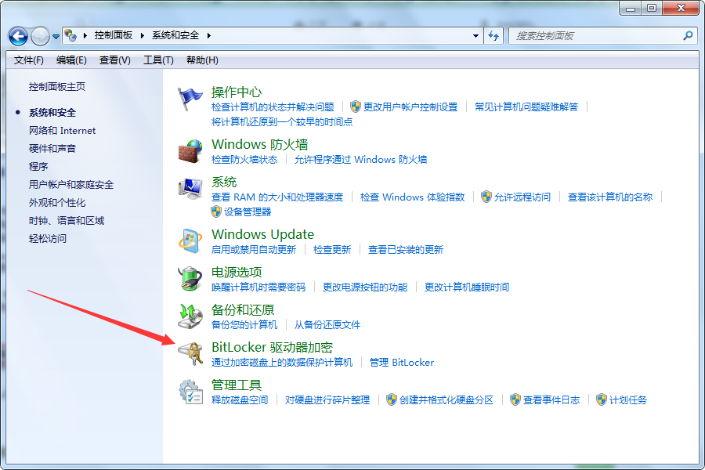Click the refresh button beside address bar
The height and width of the screenshot is (470, 705).
point(493,35)
